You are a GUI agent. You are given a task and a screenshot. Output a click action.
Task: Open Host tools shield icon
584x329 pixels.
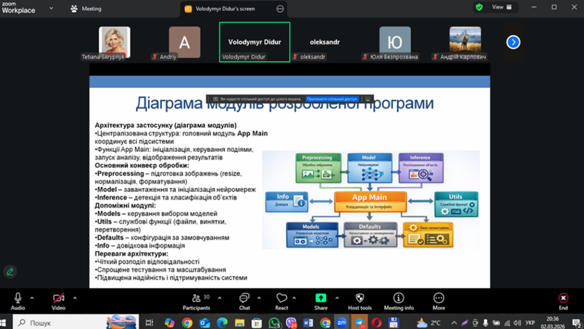pos(360,298)
